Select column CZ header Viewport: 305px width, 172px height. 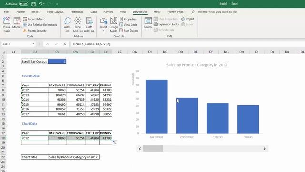(120, 52)
